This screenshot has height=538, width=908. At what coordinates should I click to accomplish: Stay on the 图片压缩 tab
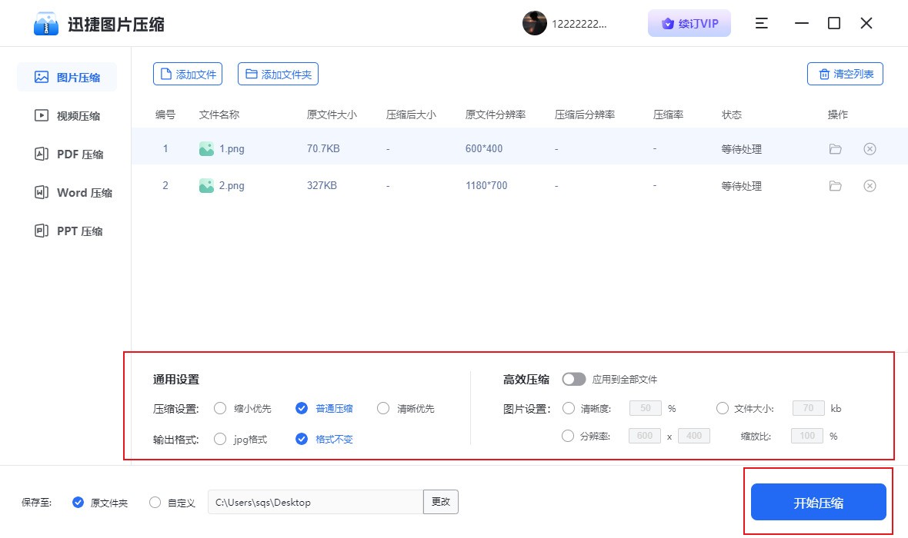(x=67, y=77)
